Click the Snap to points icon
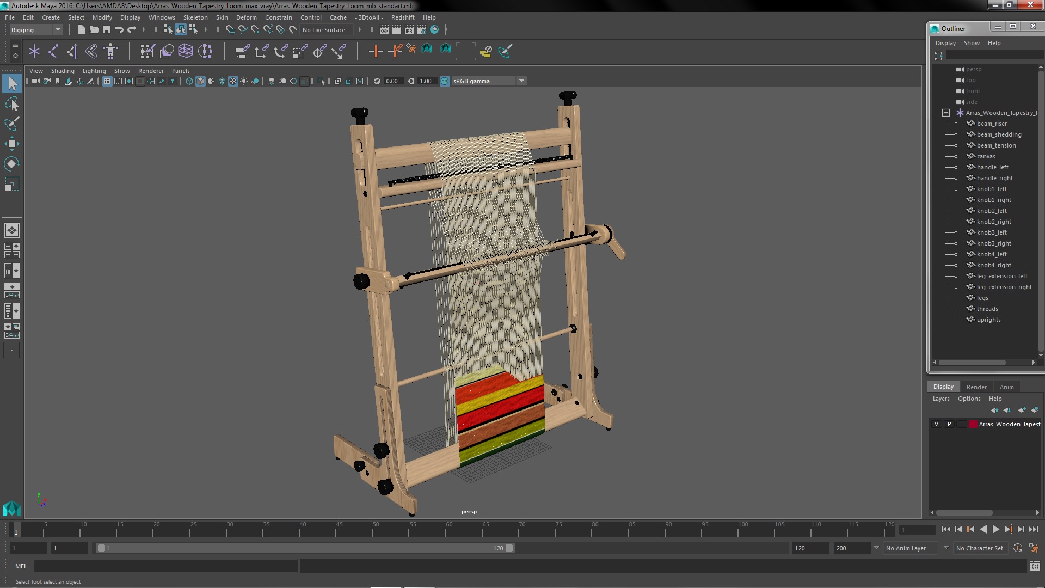Image resolution: width=1045 pixels, height=588 pixels. pyautogui.click(x=255, y=30)
